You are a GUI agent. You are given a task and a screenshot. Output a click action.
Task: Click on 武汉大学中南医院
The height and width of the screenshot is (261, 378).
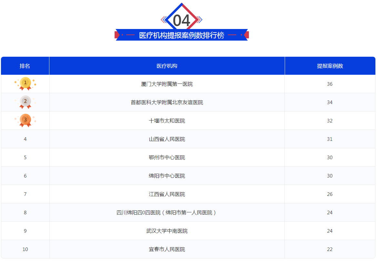(167, 231)
